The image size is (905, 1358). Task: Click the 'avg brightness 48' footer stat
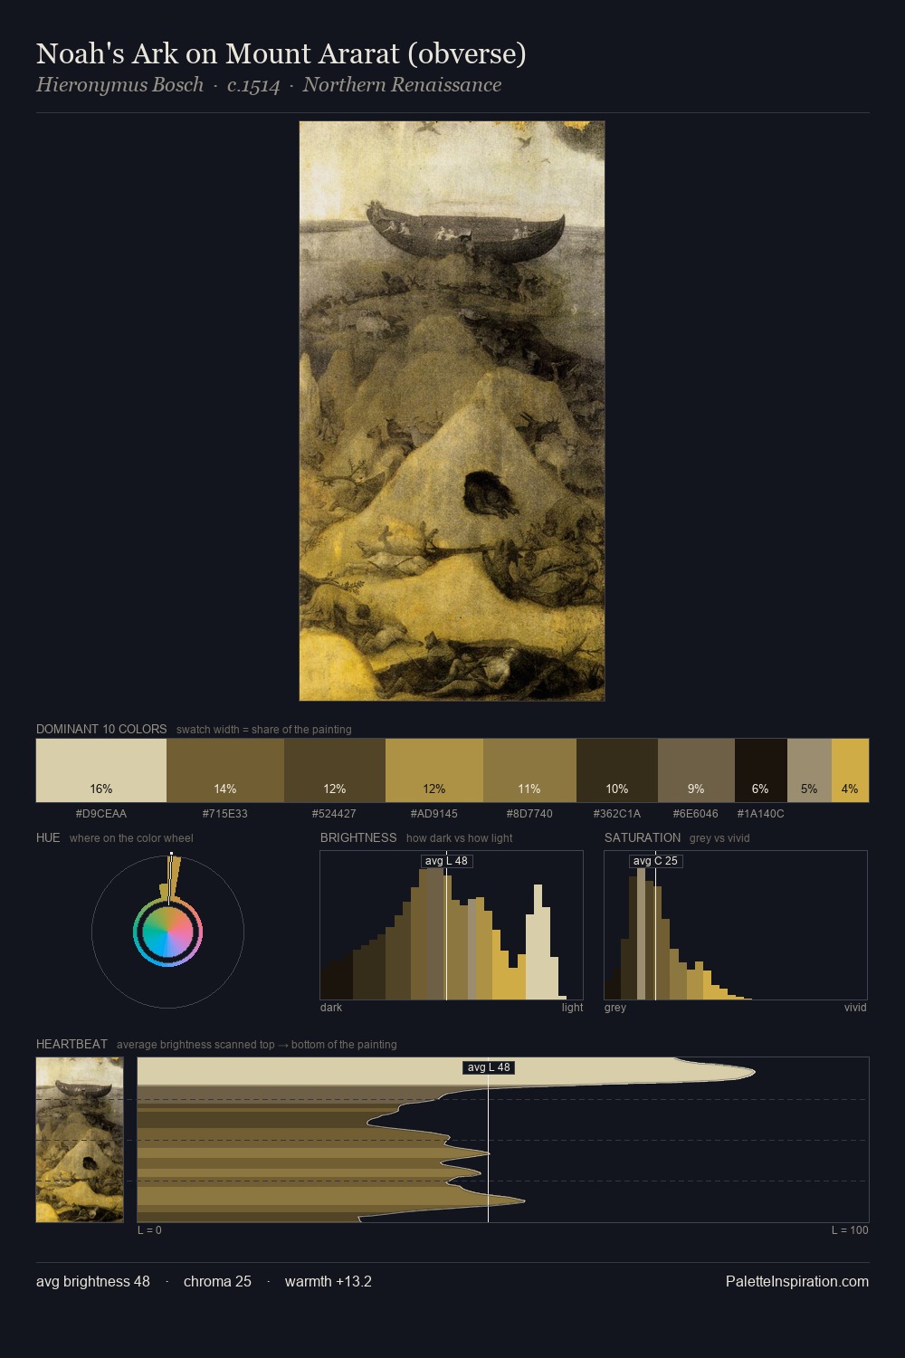(x=93, y=1281)
